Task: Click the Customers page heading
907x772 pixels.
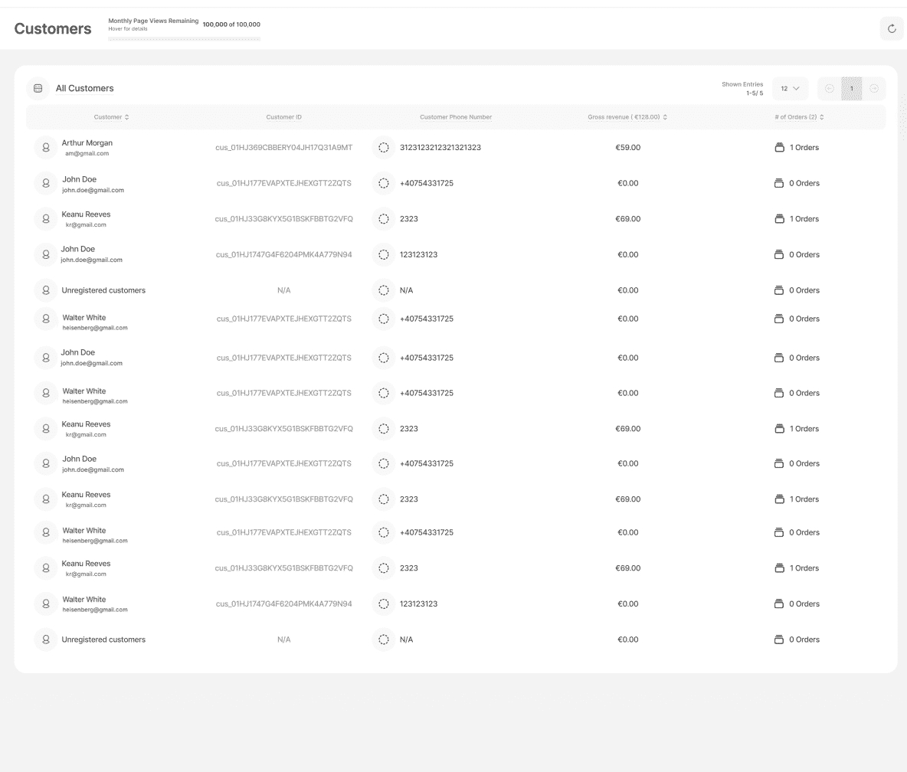Action: (53, 28)
